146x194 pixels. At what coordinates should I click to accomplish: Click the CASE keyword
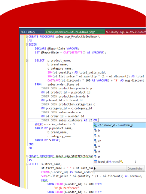(45, 180)
